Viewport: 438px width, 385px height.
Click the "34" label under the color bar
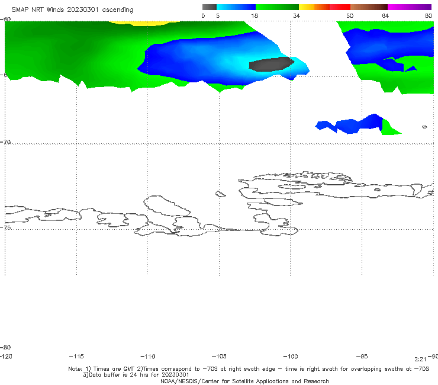297,16
